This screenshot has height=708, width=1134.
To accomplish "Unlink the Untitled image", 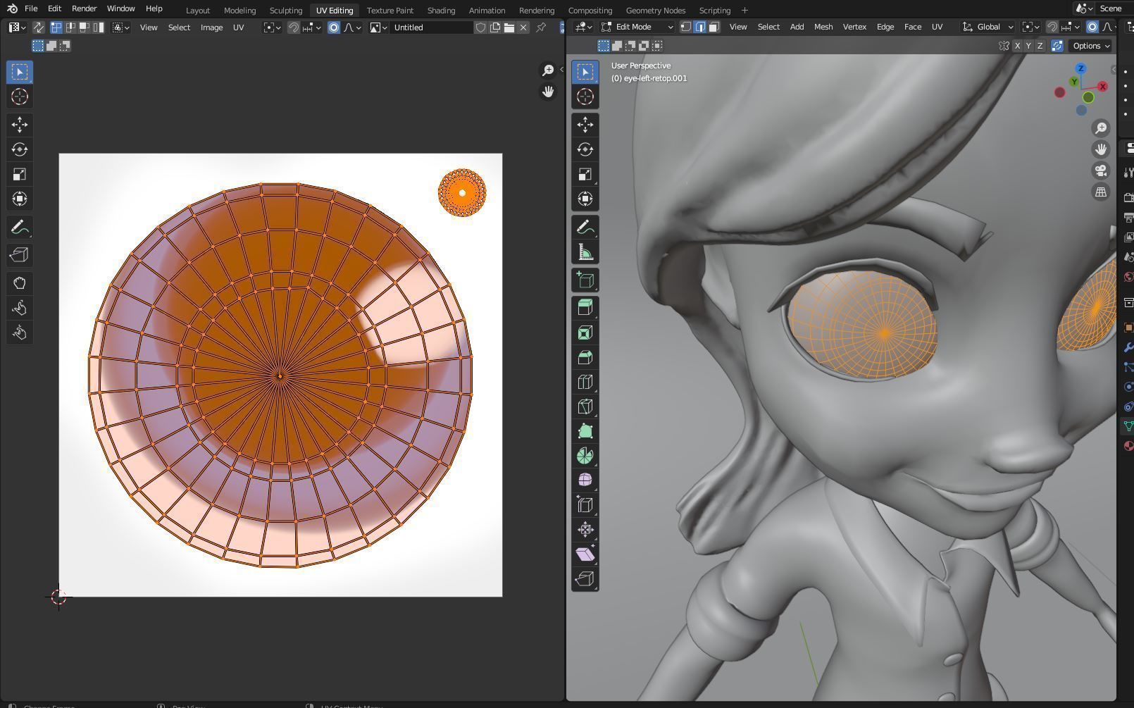I will [x=523, y=27].
